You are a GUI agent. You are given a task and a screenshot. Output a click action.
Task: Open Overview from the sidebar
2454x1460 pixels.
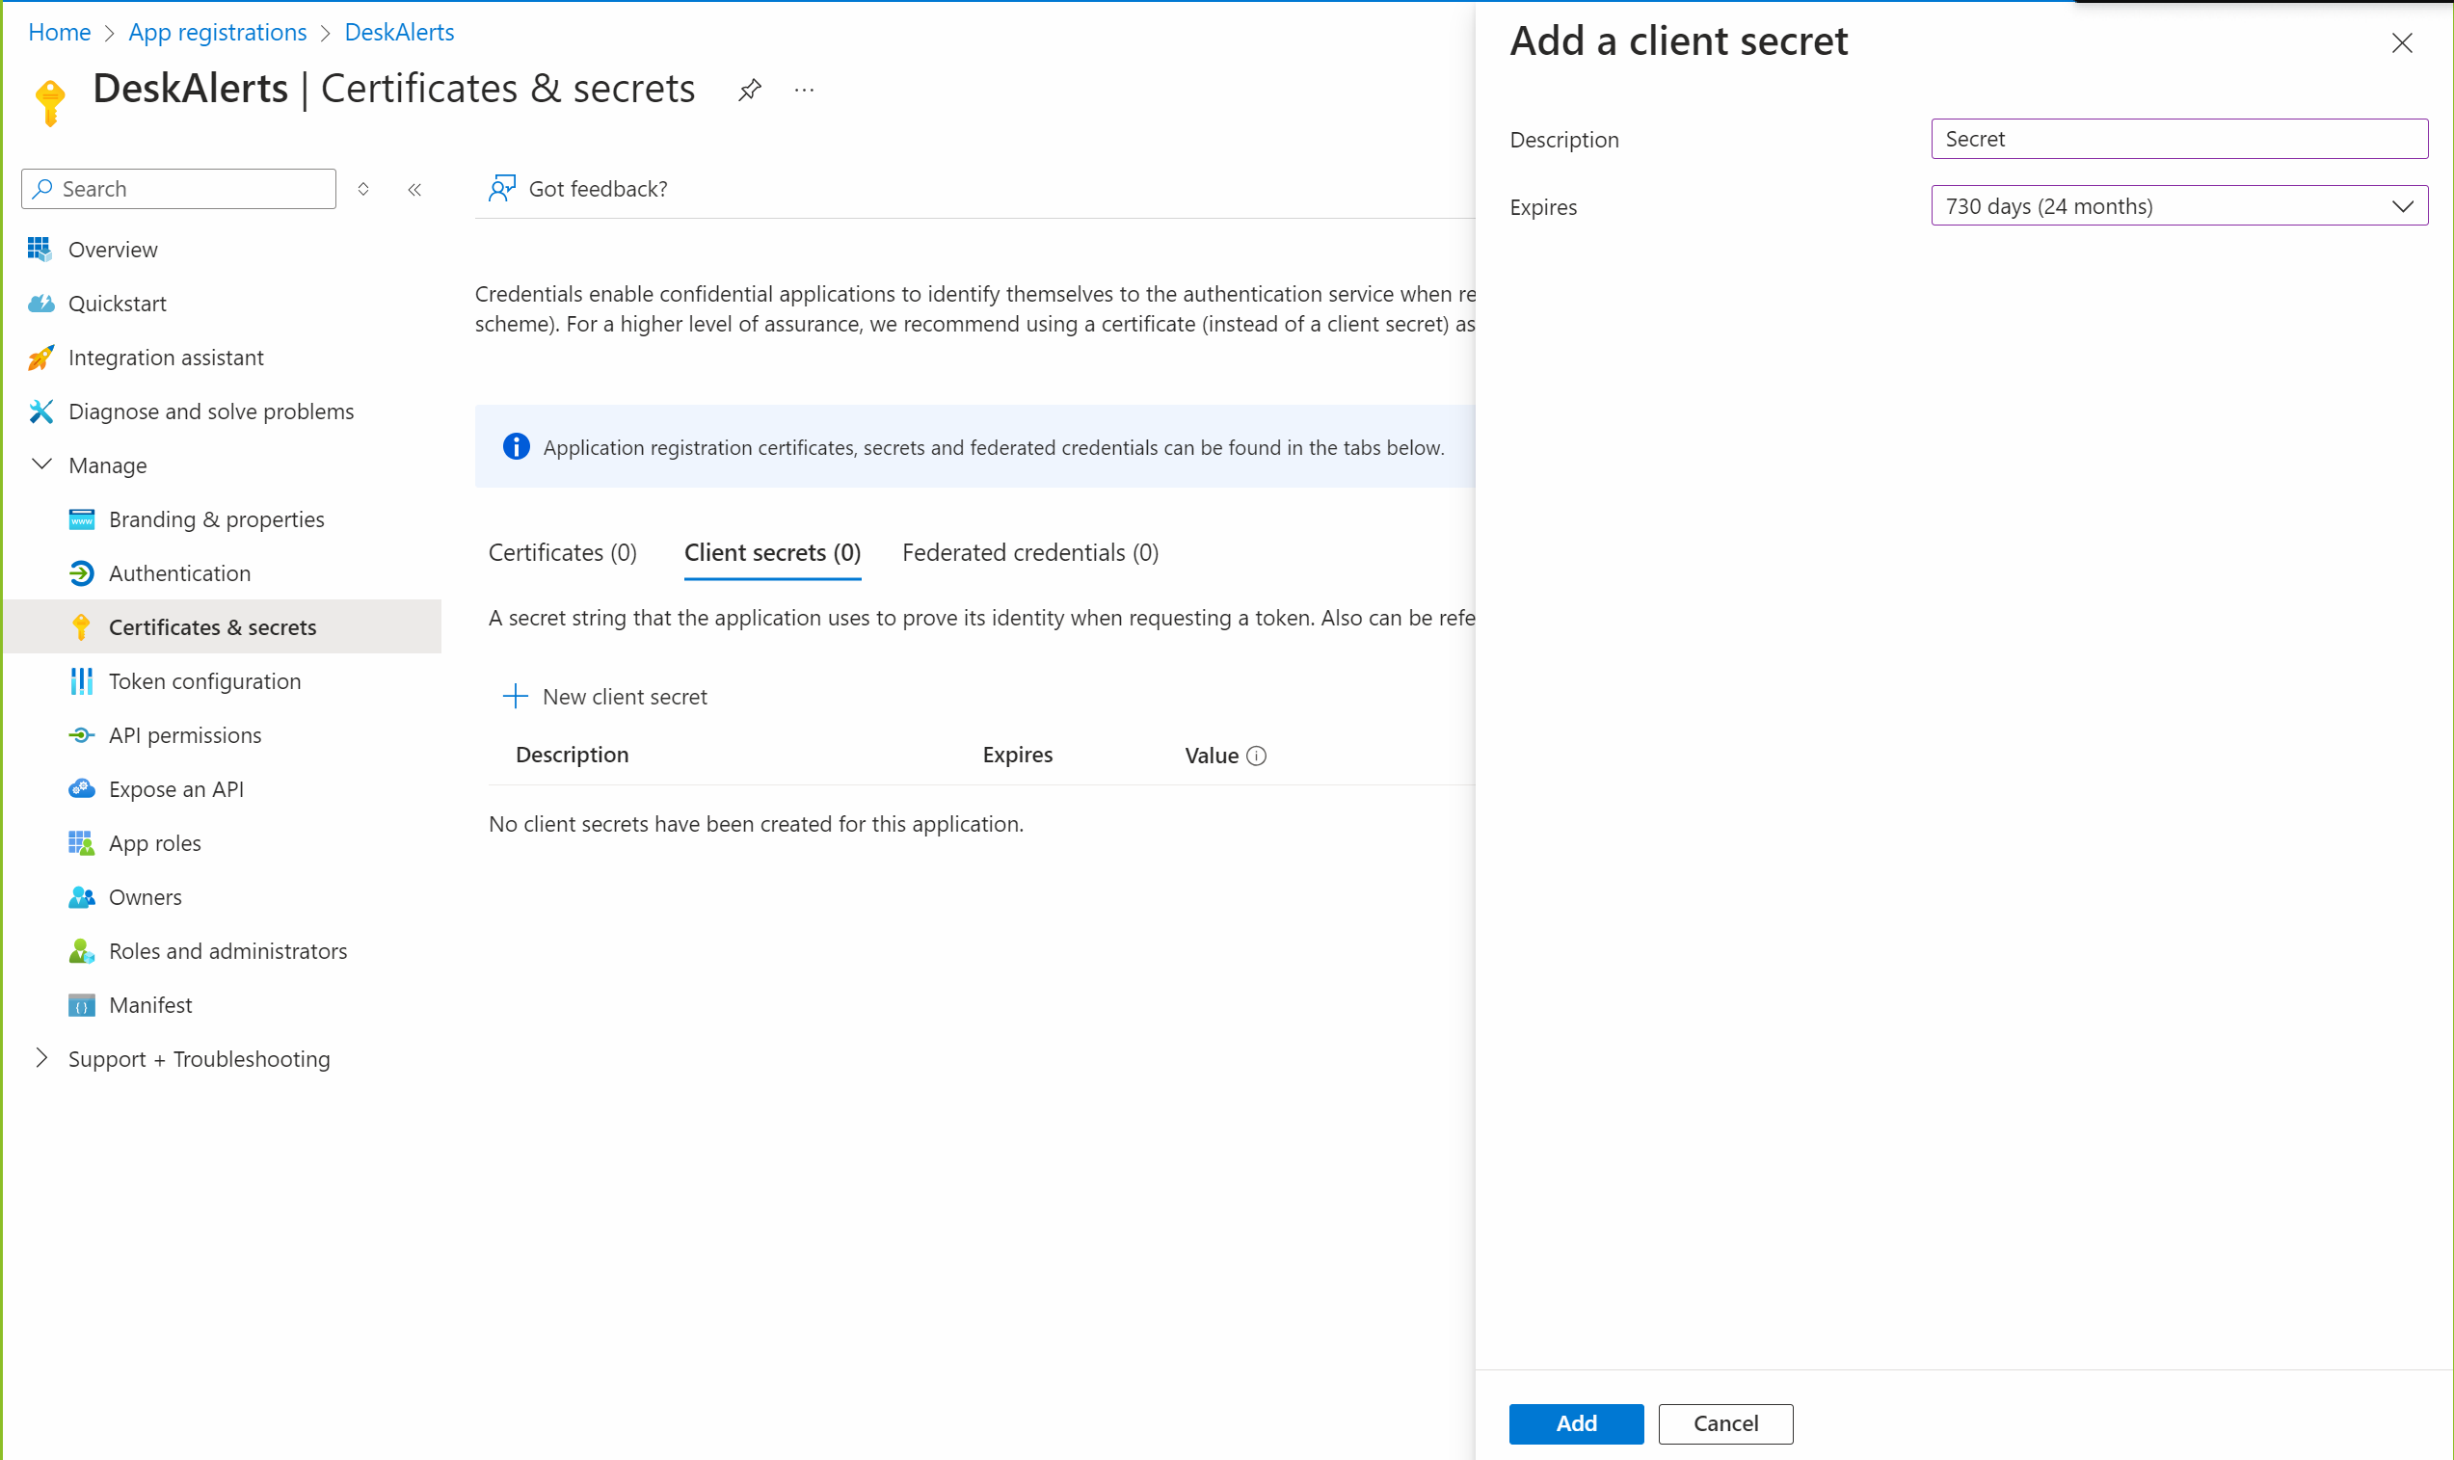(112, 249)
